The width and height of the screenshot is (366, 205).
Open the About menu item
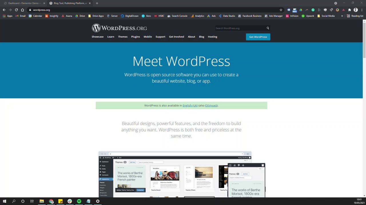(x=191, y=37)
